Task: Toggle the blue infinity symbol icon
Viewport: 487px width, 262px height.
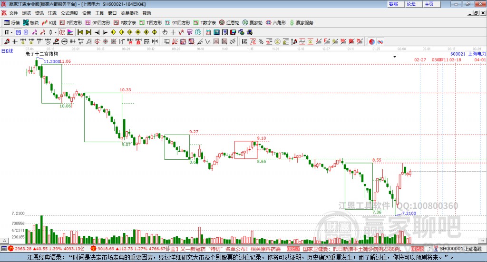Action: point(380,41)
